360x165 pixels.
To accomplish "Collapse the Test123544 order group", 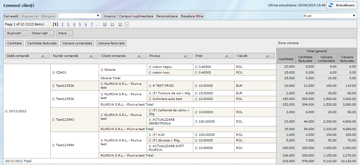I will tap(53, 145).
